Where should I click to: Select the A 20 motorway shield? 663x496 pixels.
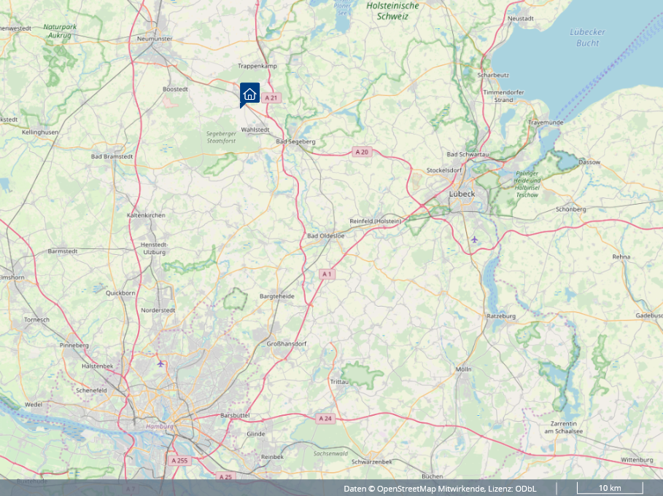362,152
